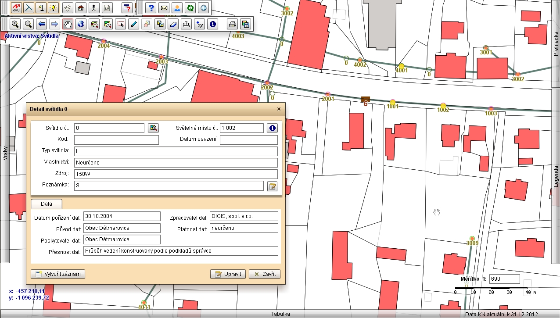The width and height of the screenshot is (560, 318).
Task: Click the distance measure ruler icon
Action: click(187, 24)
